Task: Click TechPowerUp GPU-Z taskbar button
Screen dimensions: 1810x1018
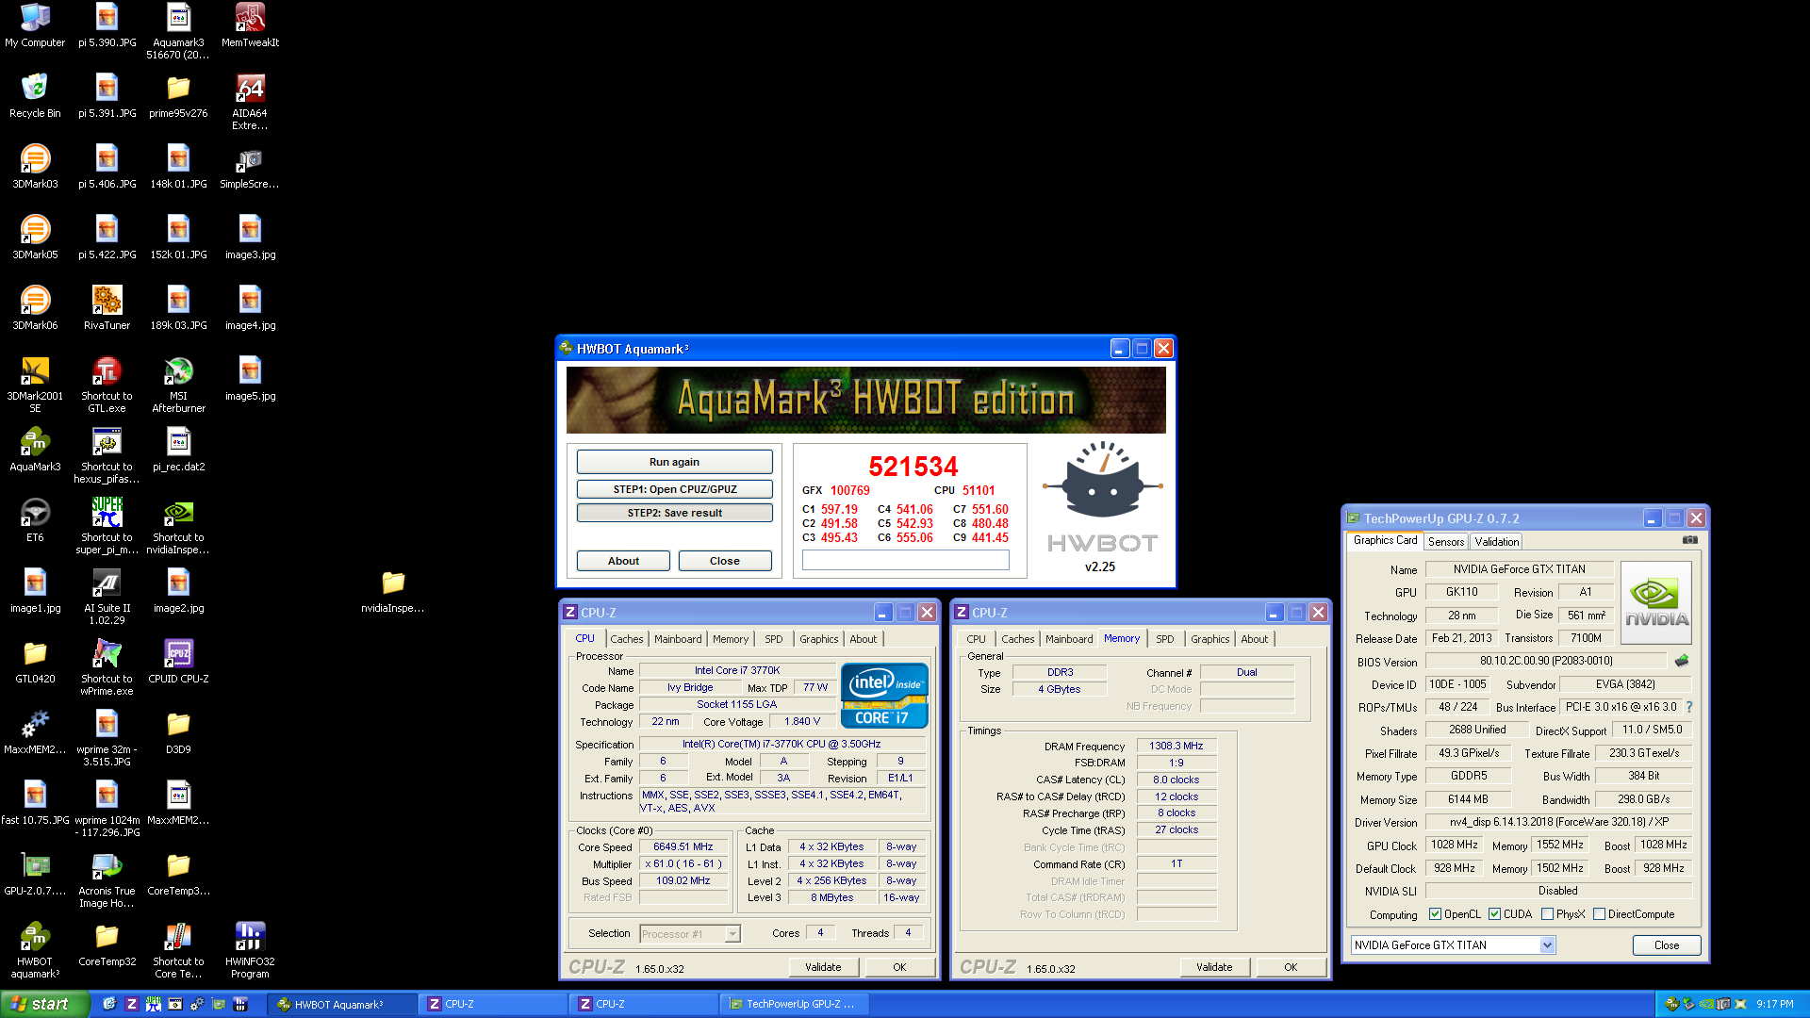Action: (794, 1004)
